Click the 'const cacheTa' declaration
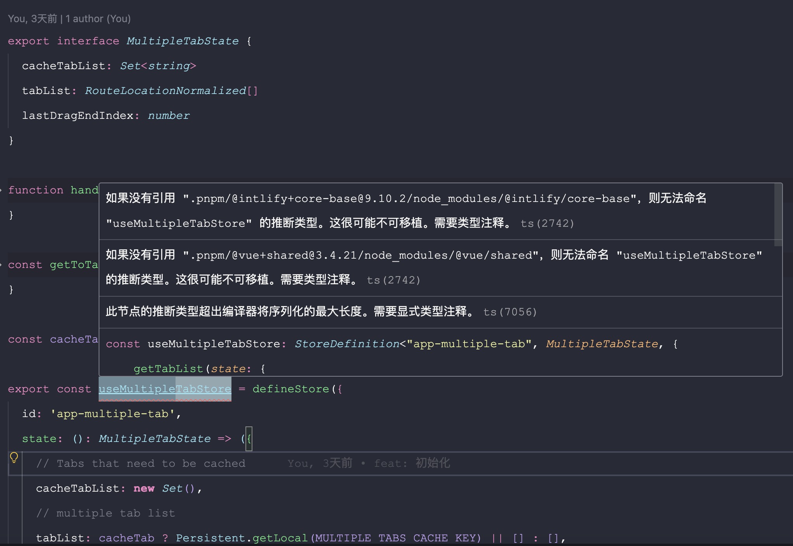Viewport: 793px width, 546px height. [x=53, y=339]
